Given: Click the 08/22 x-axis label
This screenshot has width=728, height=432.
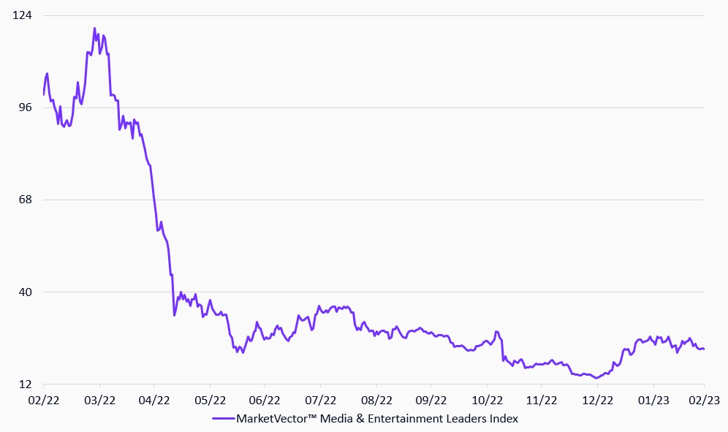Looking at the screenshot, I should [376, 400].
